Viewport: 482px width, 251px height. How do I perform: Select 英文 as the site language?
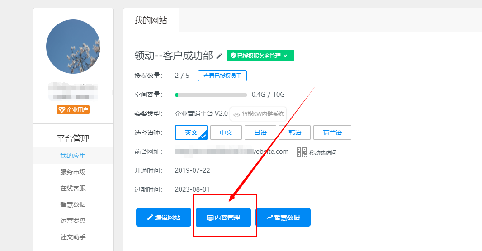click(191, 133)
